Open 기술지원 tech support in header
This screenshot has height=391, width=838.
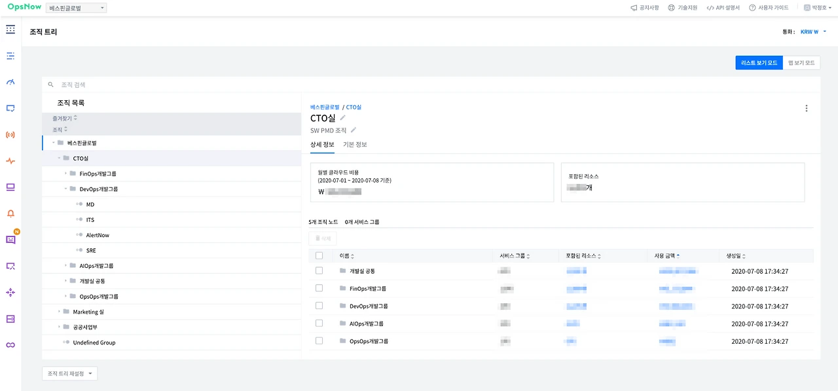pyautogui.click(x=683, y=8)
